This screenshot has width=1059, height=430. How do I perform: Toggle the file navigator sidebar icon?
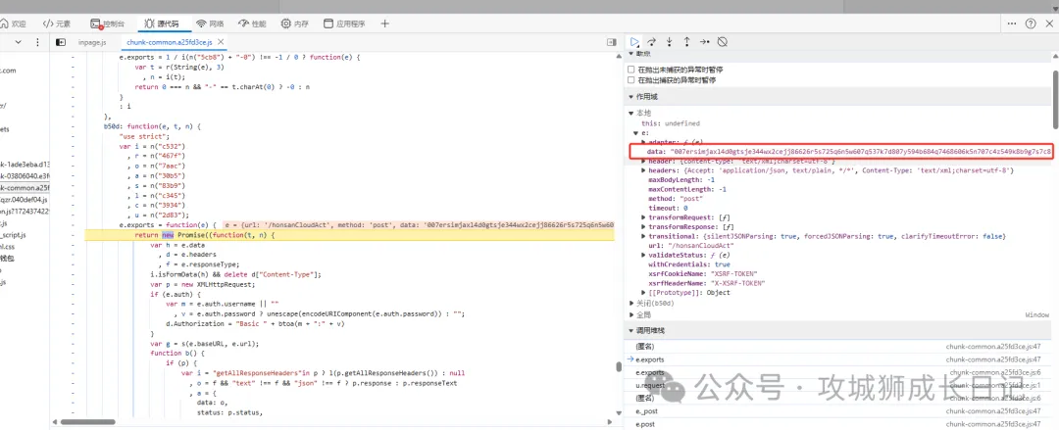pyautogui.click(x=60, y=42)
